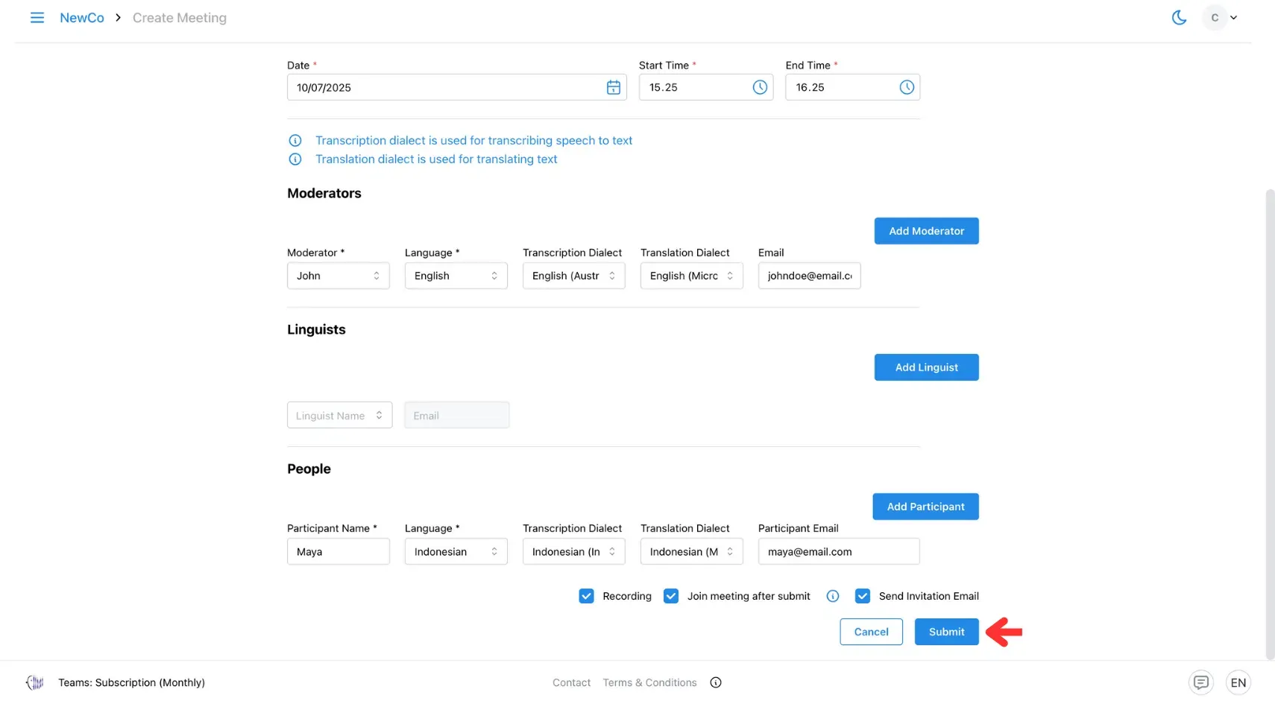1275x704 pixels.
Task: Open the date picker calendar icon
Action: (x=613, y=88)
